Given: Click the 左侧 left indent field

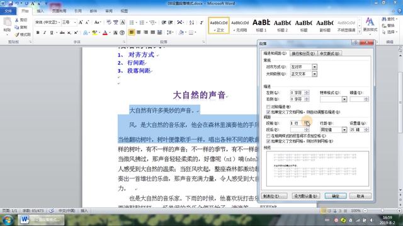Looking at the screenshot, I should (x=297, y=92).
